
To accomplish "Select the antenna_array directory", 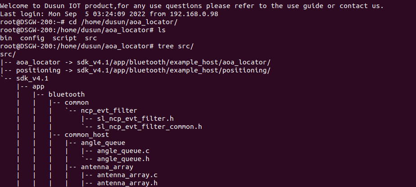I will (107, 167).
